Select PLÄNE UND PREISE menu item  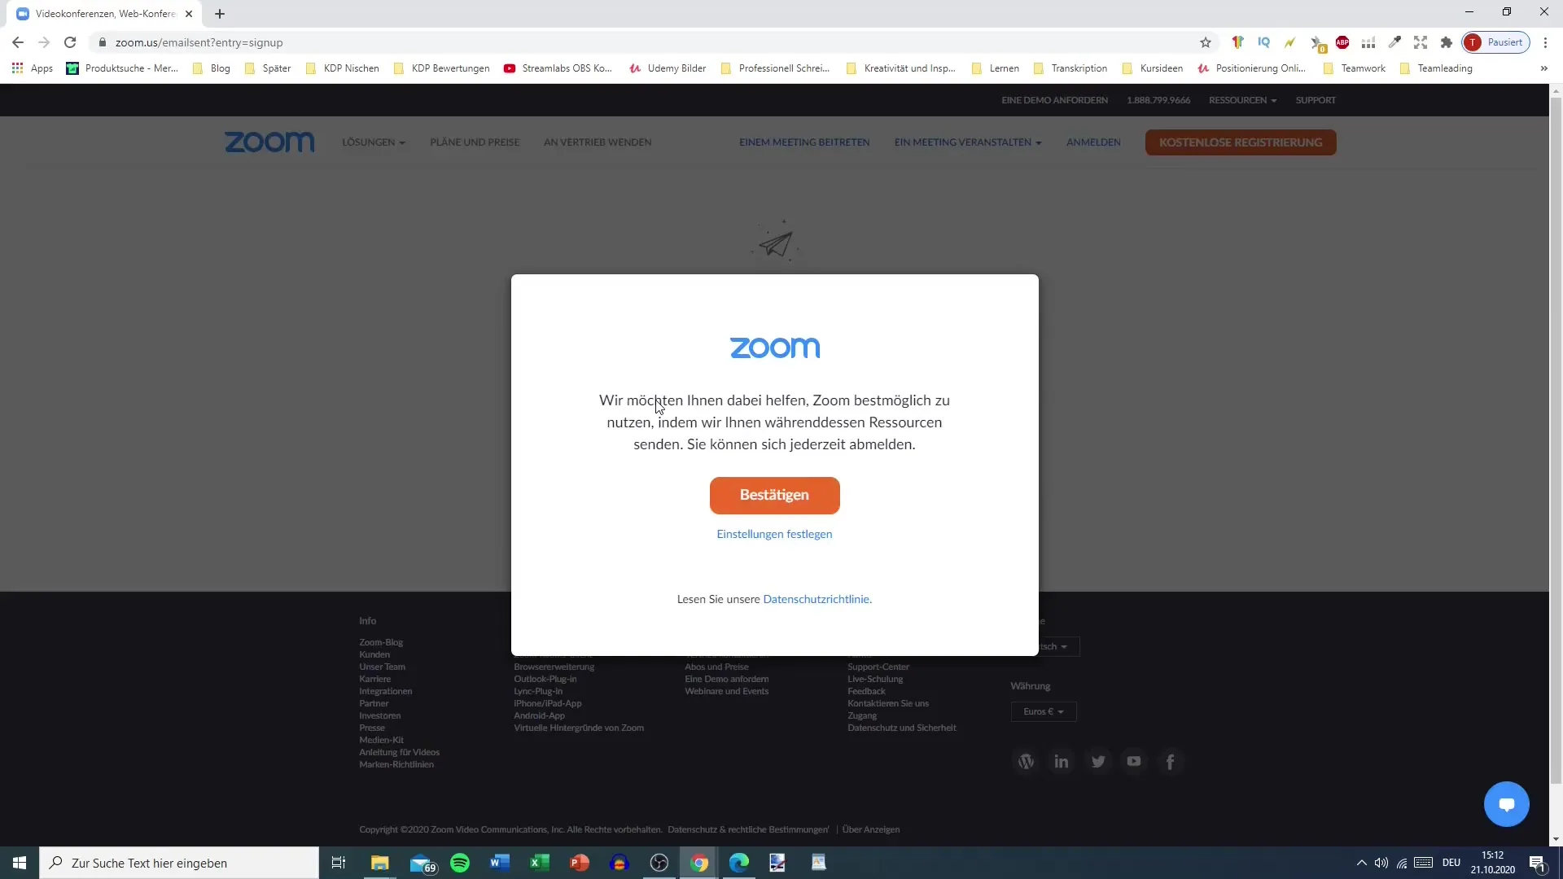tap(475, 142)
